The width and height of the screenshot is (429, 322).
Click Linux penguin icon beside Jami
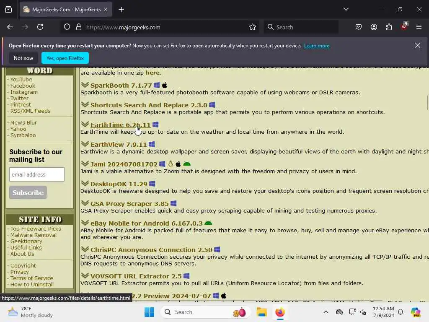point(170,164)
